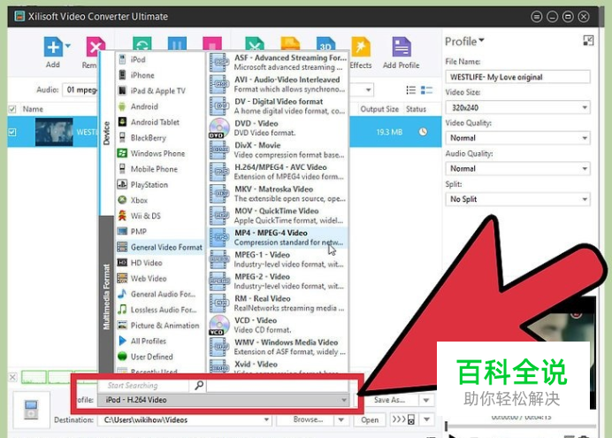Open Windows Phone category
This screenshot has width=612, height=438.
pos(160,153)
